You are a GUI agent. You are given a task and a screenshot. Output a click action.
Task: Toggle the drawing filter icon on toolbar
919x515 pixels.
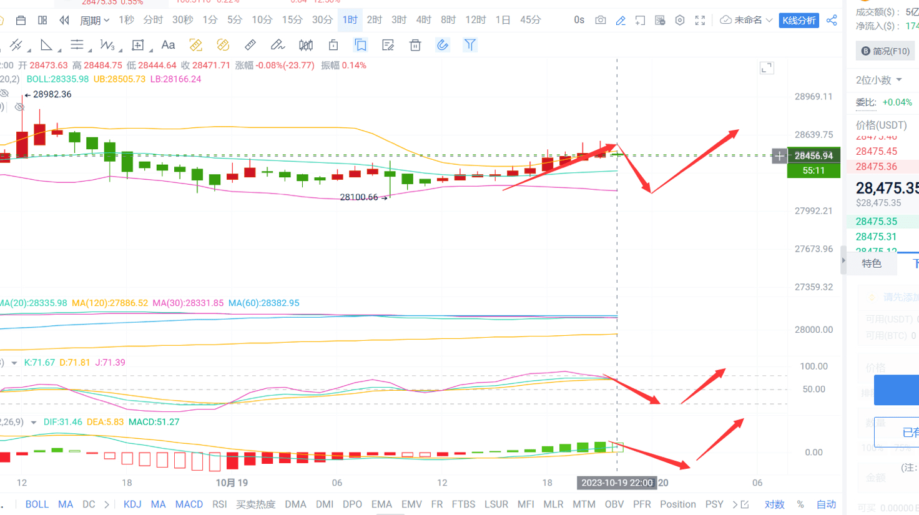470,44
